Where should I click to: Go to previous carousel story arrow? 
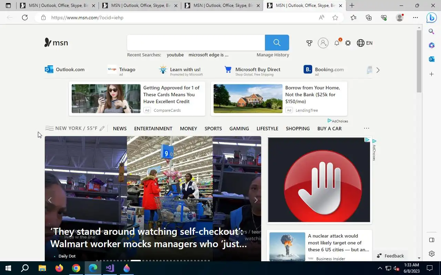tap(50, 200)
